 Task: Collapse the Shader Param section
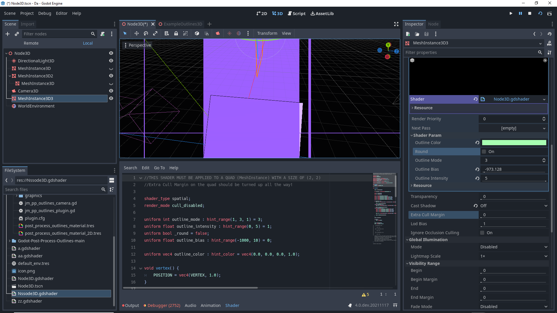coord(412,135)
